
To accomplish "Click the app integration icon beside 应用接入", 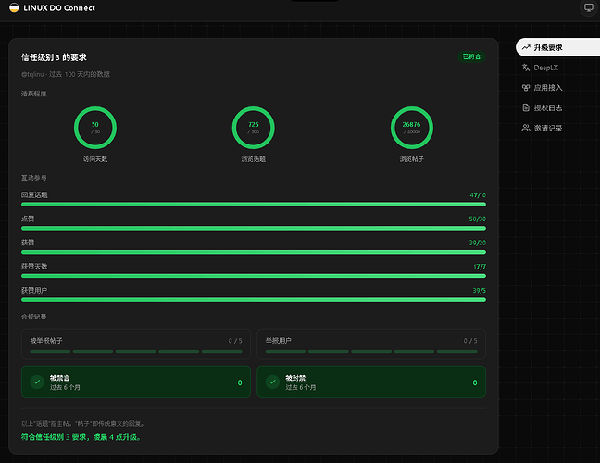I will tap(526, 88).
